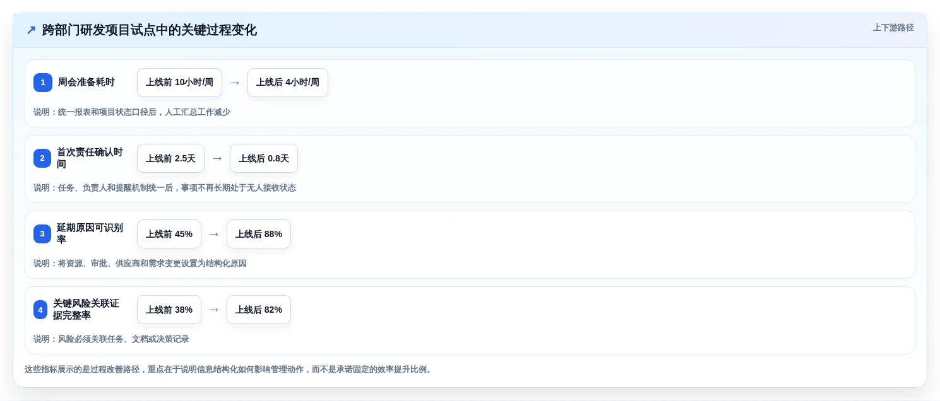Select step badge number 2
This screenshot has width=940, height=401.
click(x=42, y=158)
